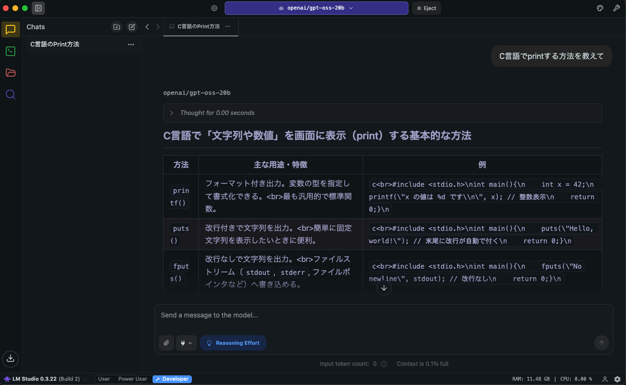This screenshot has width=626, height=385.
Task: Open the Chats view in sidebar
Action: [x=11, y=30]
